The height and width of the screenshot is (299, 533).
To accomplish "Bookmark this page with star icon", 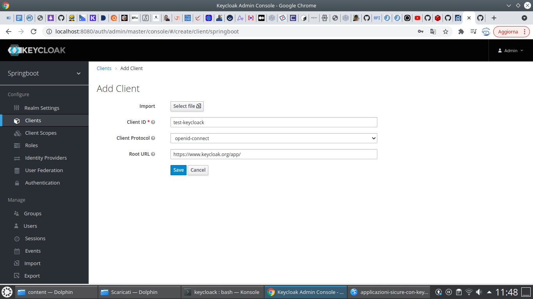I will 446,32.
